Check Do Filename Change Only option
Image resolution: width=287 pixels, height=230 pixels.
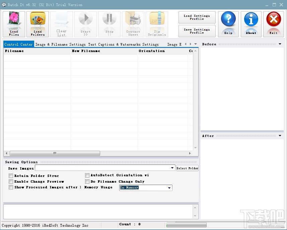[87, 182]
